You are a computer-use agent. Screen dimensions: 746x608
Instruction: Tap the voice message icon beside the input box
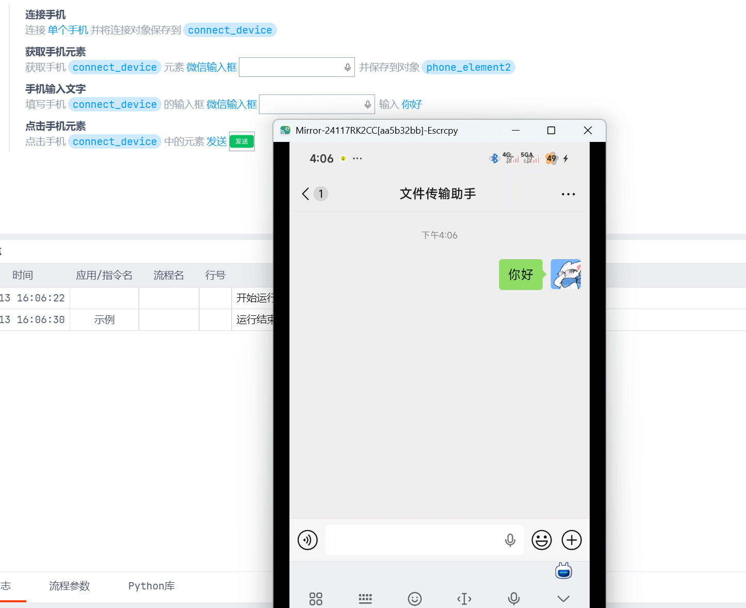[307, 540]
